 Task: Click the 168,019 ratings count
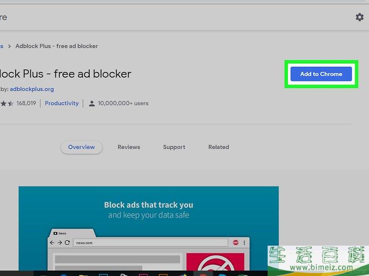(26, 103)
